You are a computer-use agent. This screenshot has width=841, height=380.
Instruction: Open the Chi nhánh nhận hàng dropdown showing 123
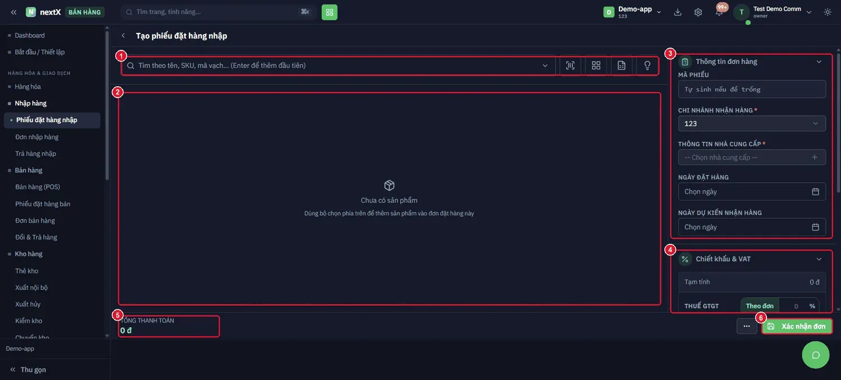click(x=752, y=123)
